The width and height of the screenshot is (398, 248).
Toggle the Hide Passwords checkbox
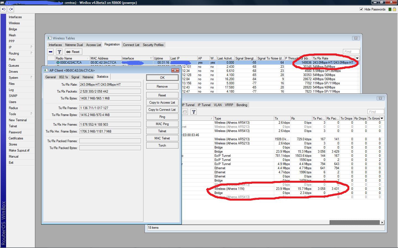click(361, 9)
